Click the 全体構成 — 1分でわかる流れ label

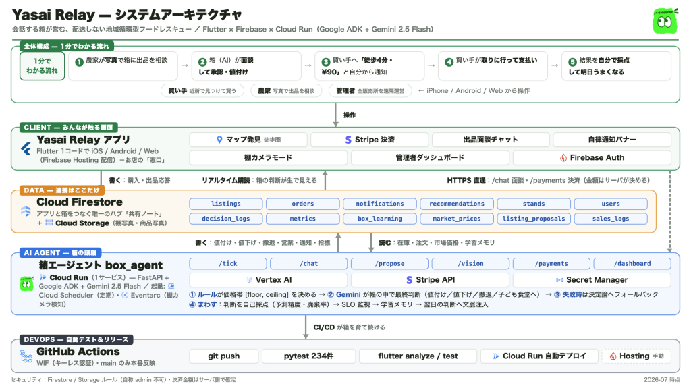(67, 47)
